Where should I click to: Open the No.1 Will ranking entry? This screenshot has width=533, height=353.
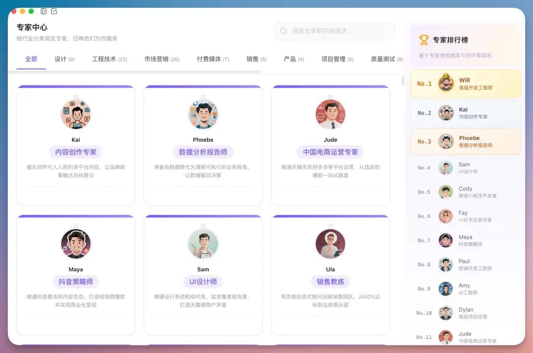click(464, 83)
